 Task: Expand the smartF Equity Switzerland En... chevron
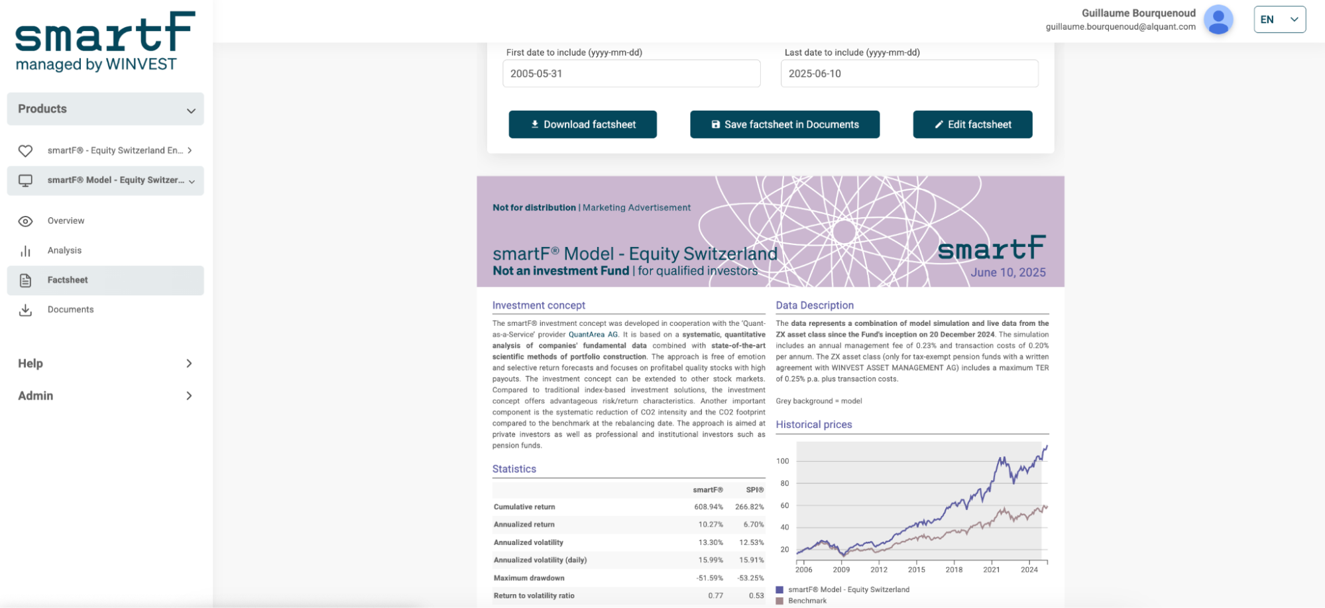[x=190, y=151]
